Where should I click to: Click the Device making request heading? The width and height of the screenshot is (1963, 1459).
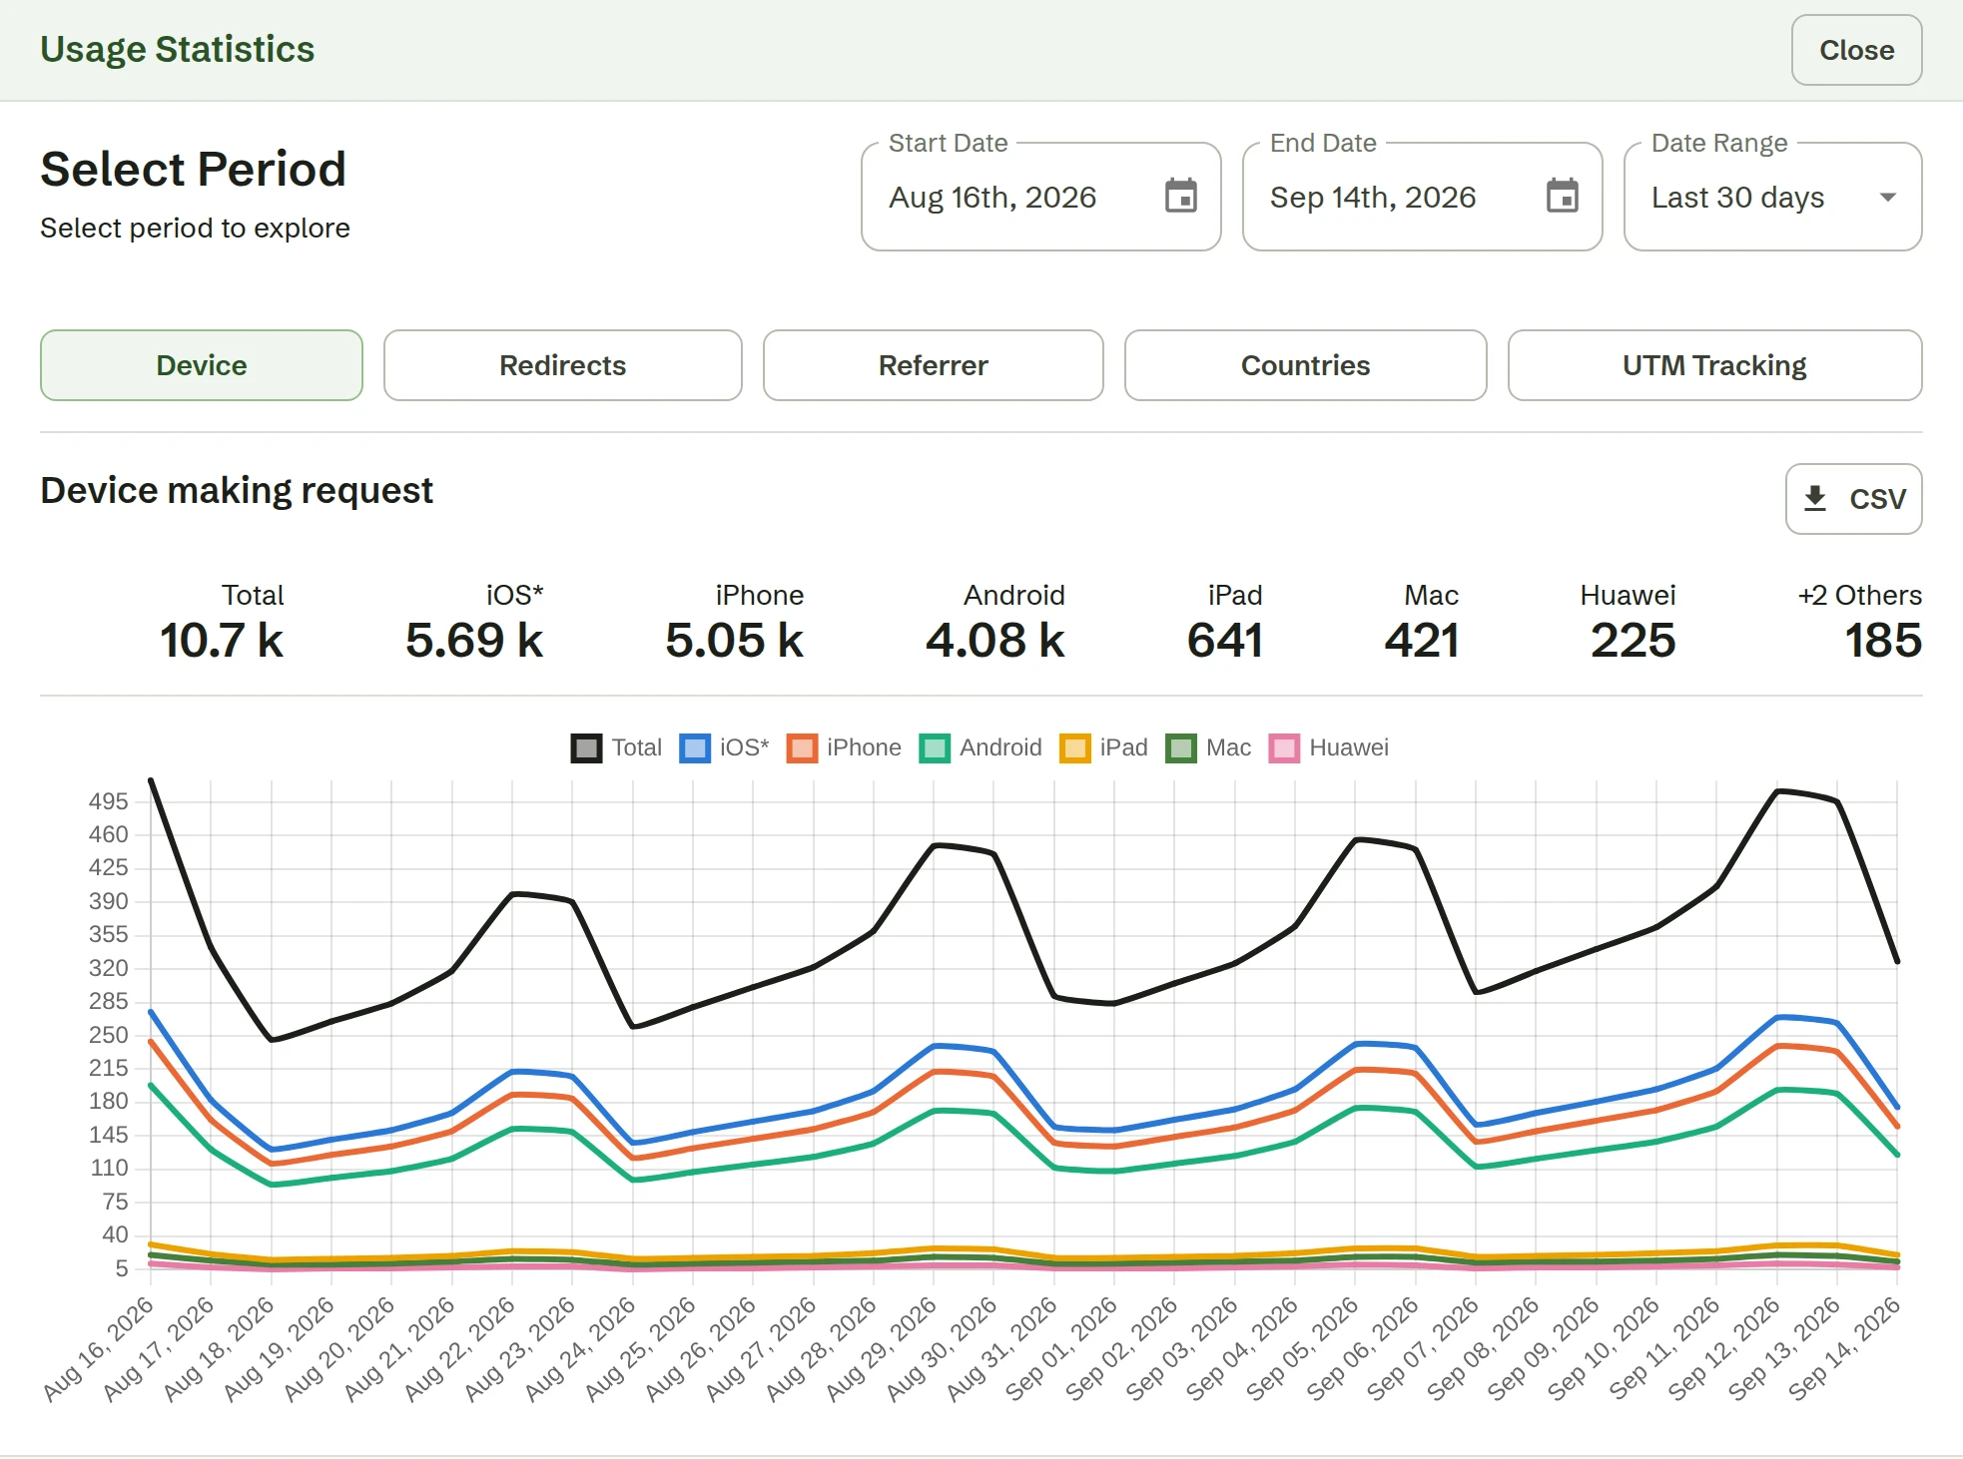237,491
